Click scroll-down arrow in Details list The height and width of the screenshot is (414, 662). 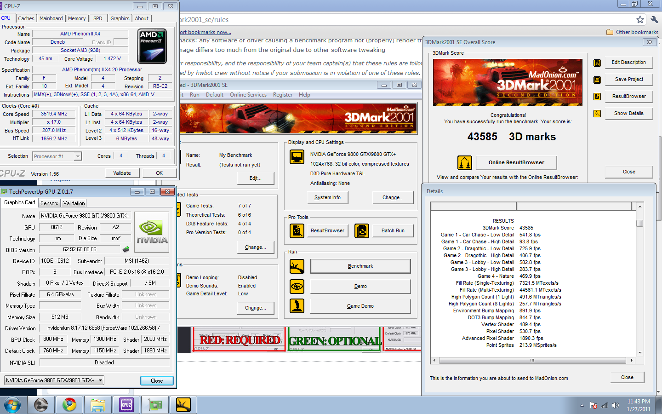tap(639, 353)
